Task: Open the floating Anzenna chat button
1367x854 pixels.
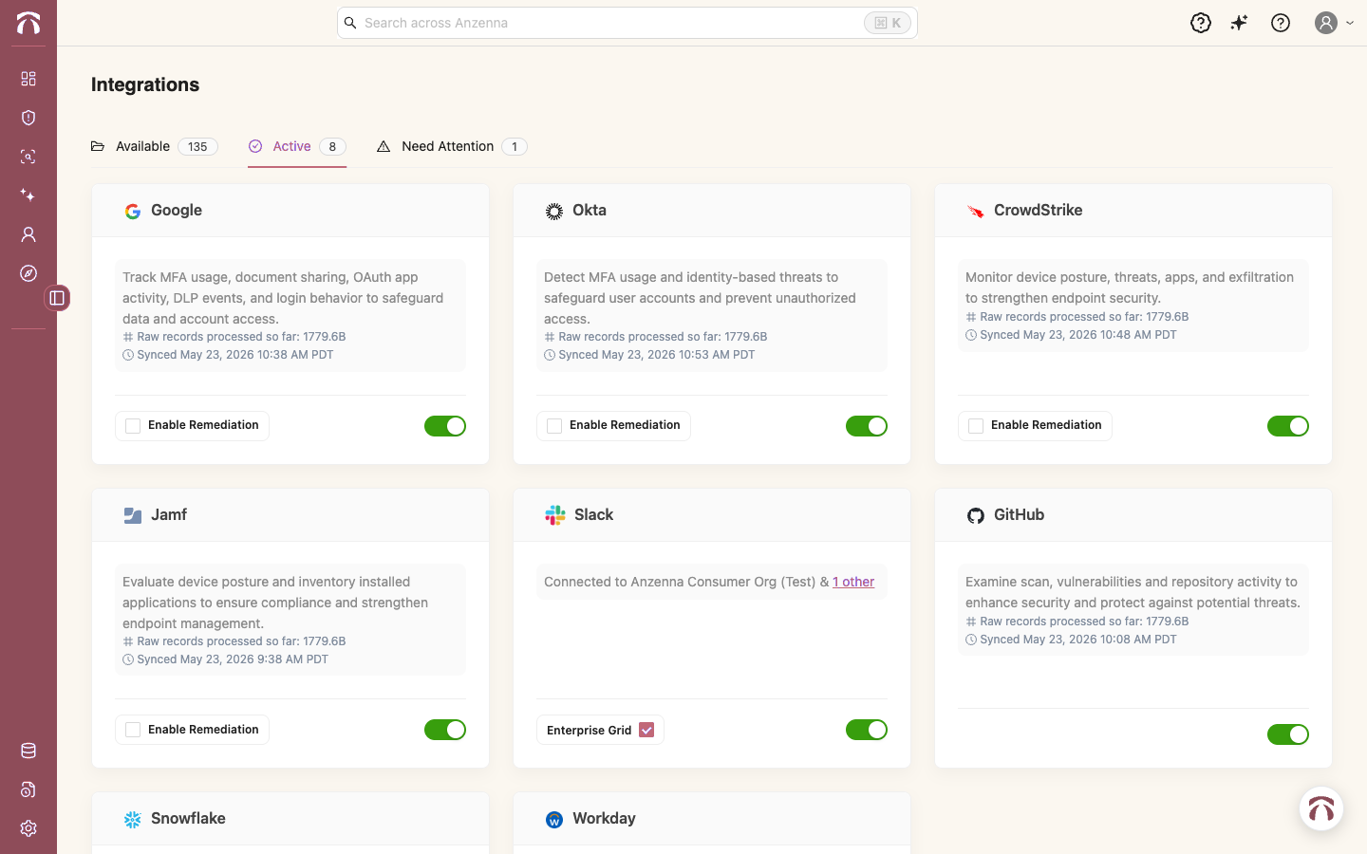Action: pos(1320,808)
